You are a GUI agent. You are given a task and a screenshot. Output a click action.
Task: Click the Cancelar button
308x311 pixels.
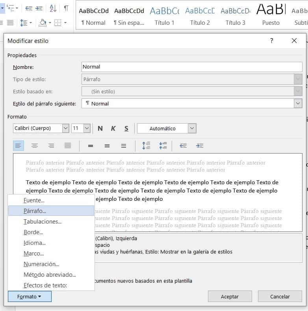[280, 296]
